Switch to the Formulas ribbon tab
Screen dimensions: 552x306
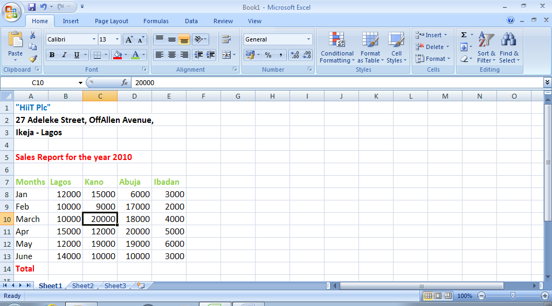point(156,21)
